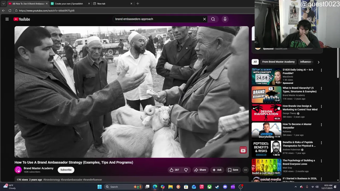Open The Psychology of Building a Brand title
The height and width of the screenshot is (191, 340).
click(x=299, y=162)
